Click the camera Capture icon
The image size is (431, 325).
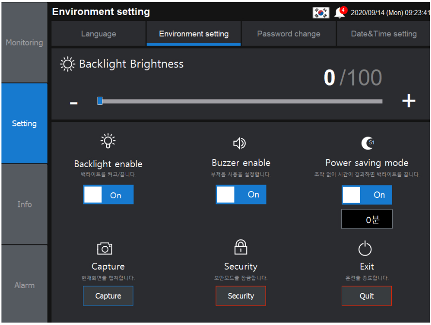point(105,249)
